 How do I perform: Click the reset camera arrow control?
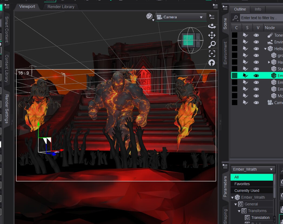[212, 63]
